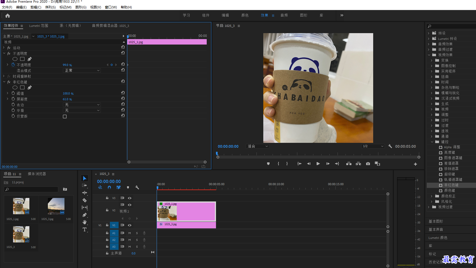Select the Track Select Forward tool
Viewport: 476px width, 268px height.
click(85, 185)
